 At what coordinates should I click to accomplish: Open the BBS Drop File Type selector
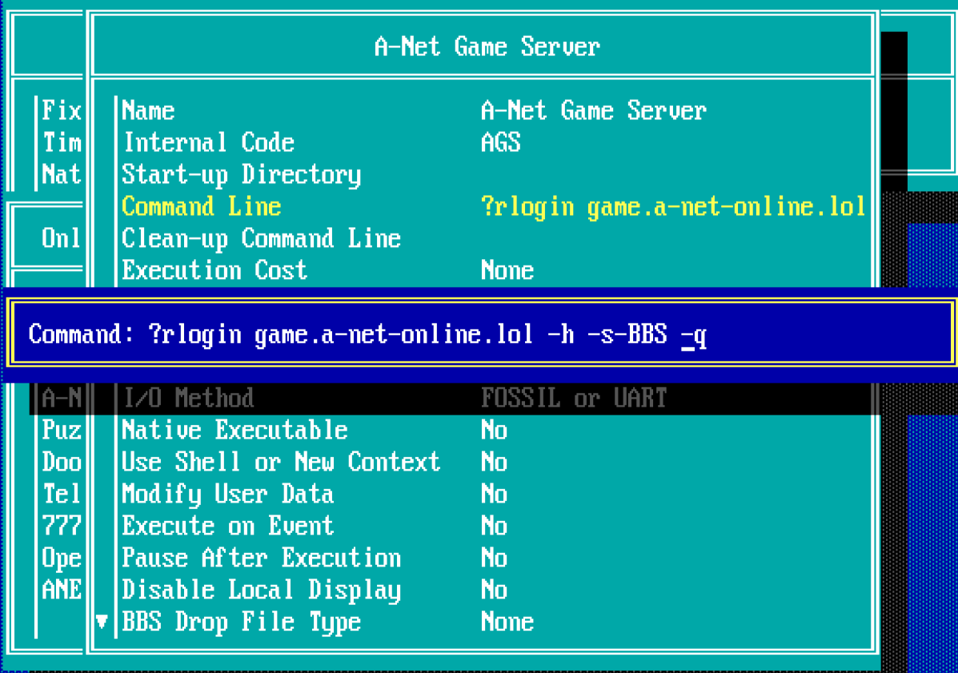[x=240, y=622]
